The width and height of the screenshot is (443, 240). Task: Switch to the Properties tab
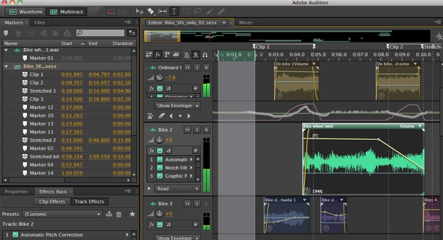click(16, 192)
